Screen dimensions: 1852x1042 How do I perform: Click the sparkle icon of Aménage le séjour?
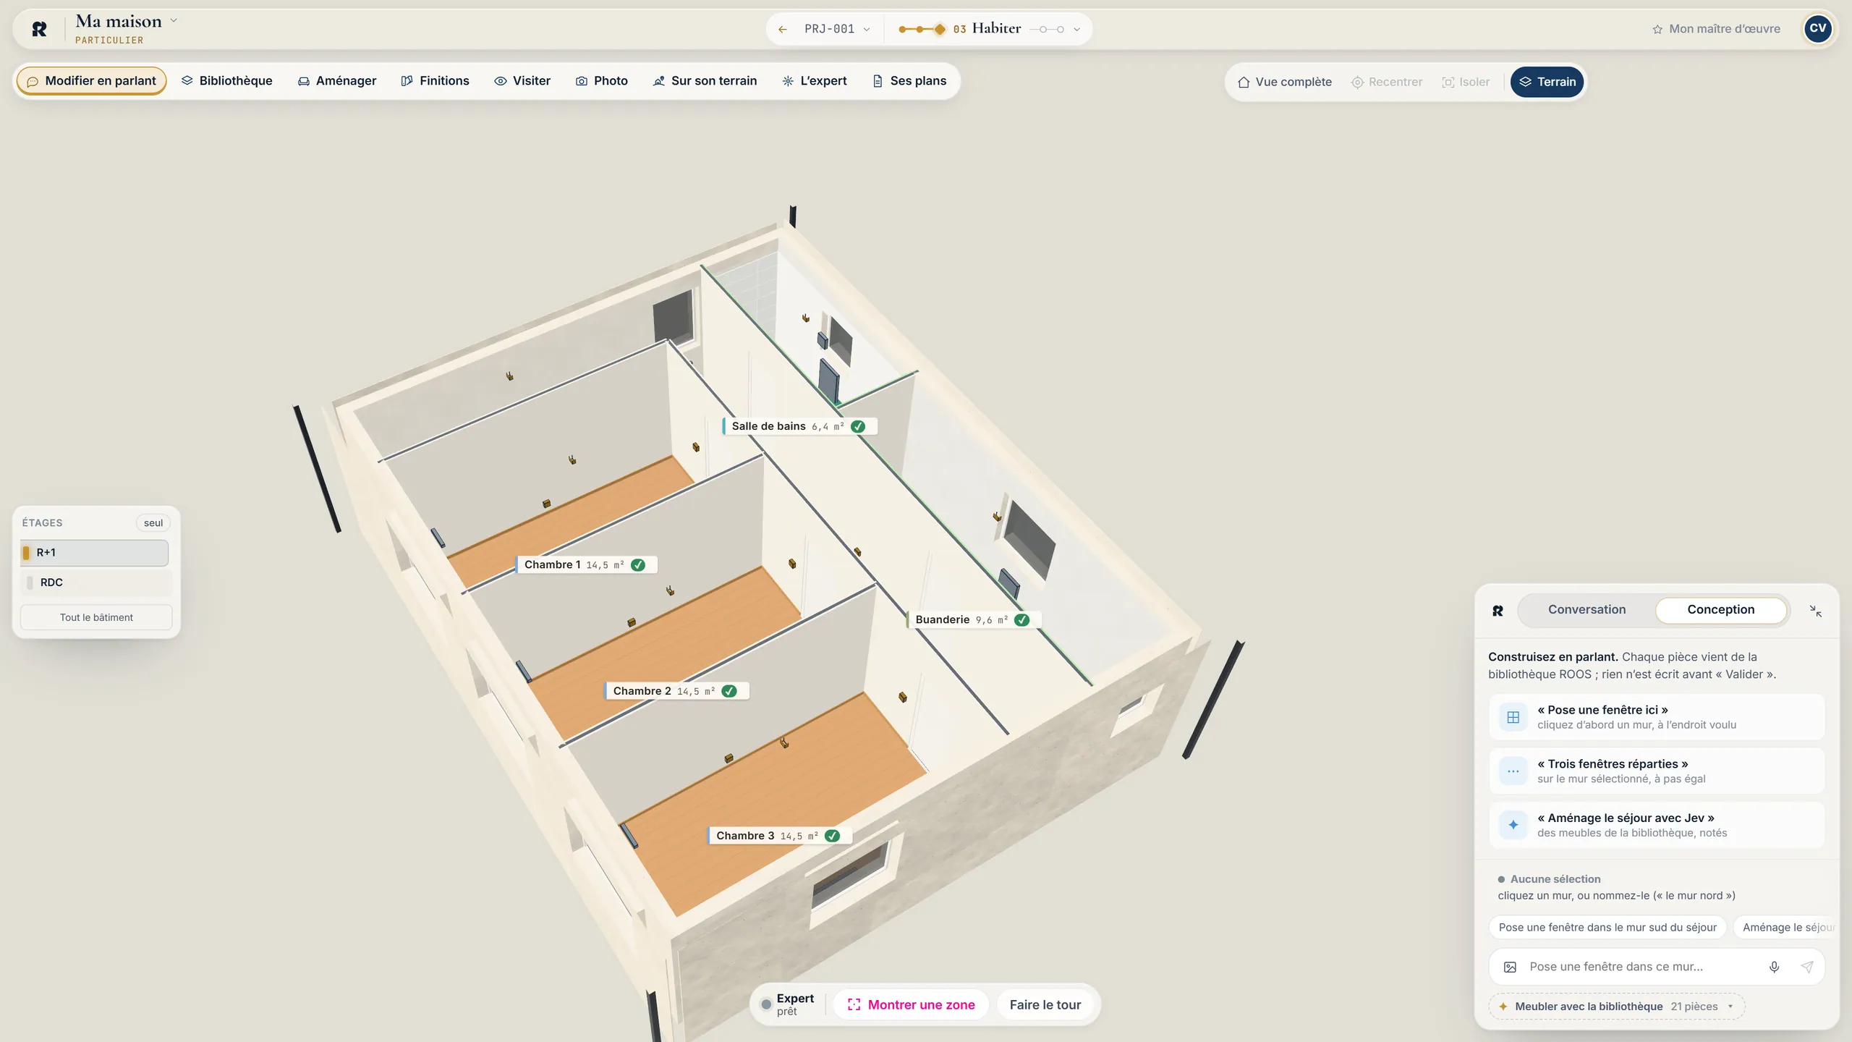click(1513, 825)
